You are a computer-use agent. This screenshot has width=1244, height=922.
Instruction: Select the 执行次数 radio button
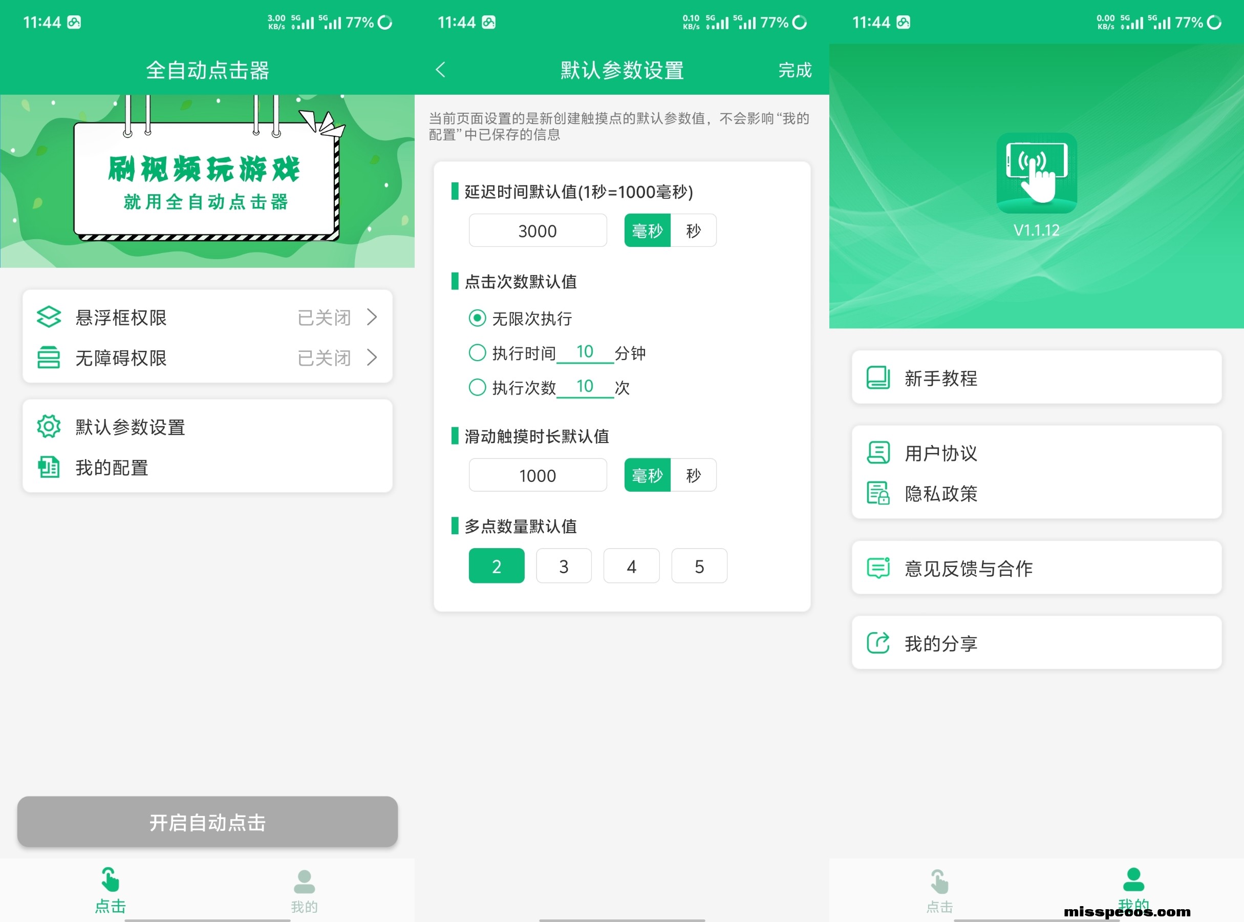coord(477,387)
